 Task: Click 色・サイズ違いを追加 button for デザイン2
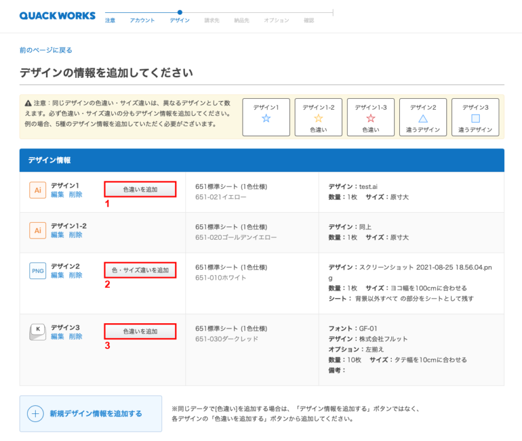(140, 270)
